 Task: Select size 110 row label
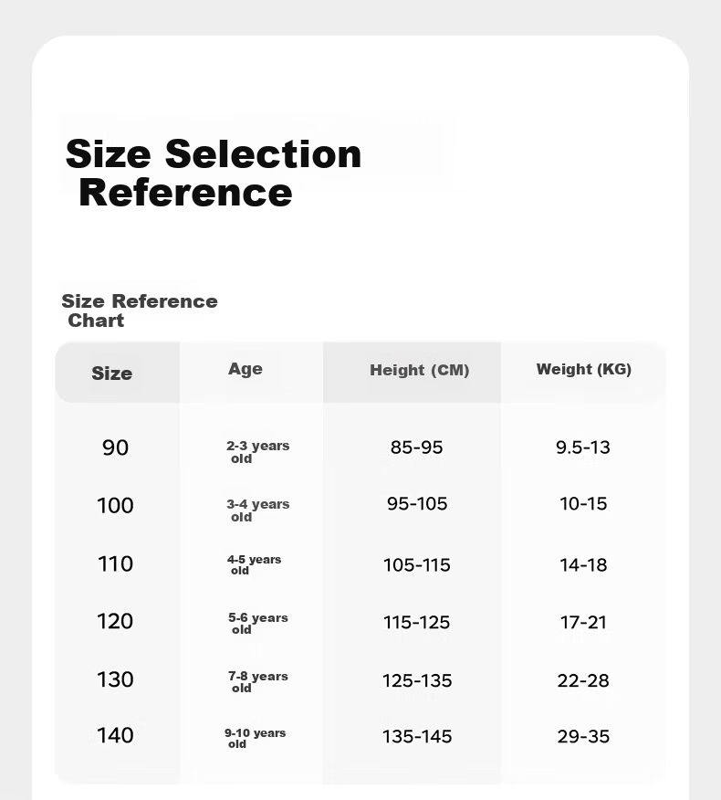pos(115,563)
